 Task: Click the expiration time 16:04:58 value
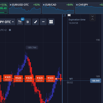click(73, 23)
